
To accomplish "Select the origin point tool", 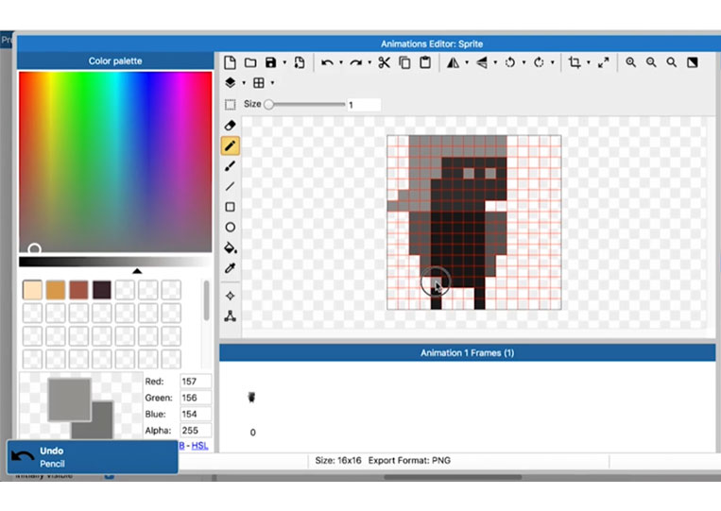I will click(231, 296).
